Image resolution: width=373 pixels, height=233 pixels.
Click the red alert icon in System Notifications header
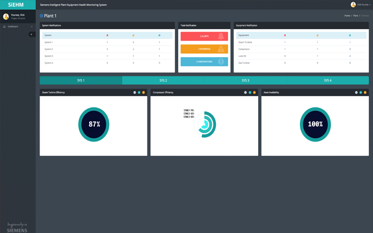(x=107, y=35)
